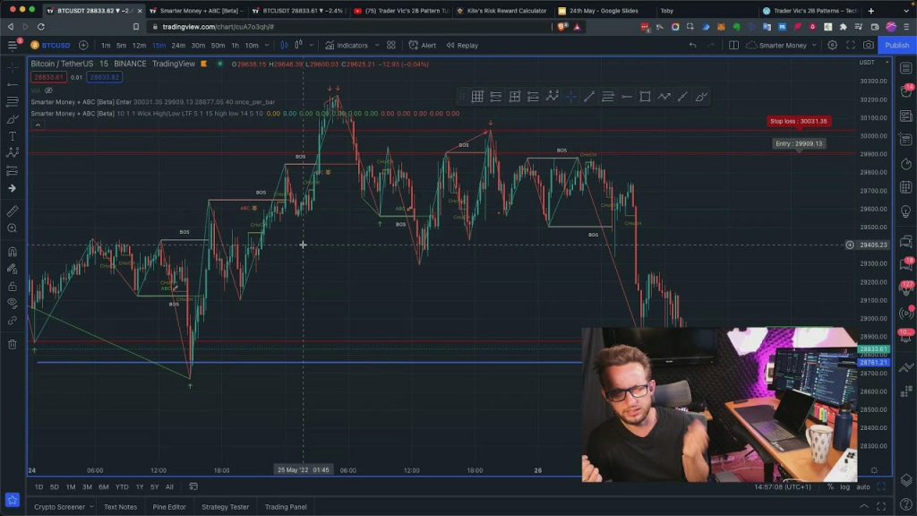Open chart settings gear icon

(833, 45)
